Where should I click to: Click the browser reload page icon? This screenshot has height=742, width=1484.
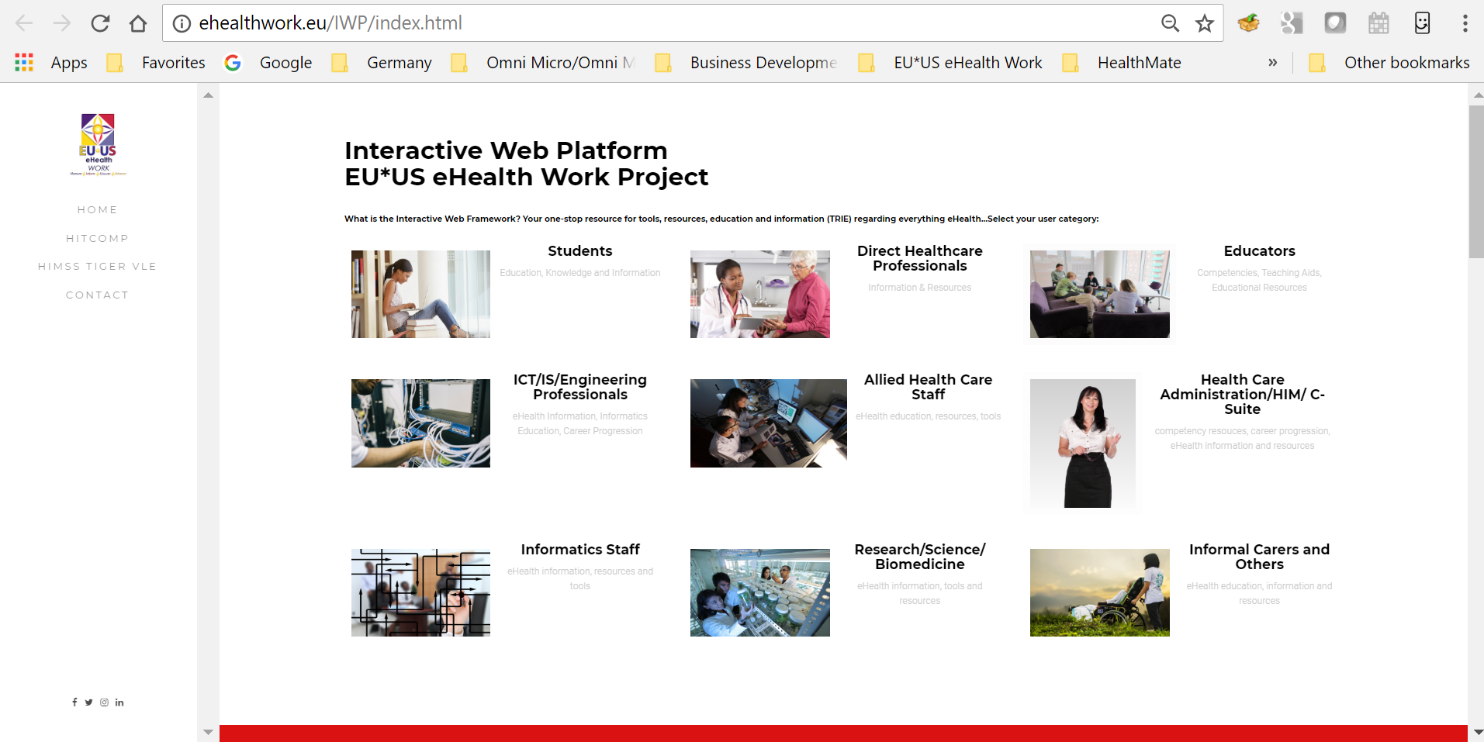click(100, 23)
